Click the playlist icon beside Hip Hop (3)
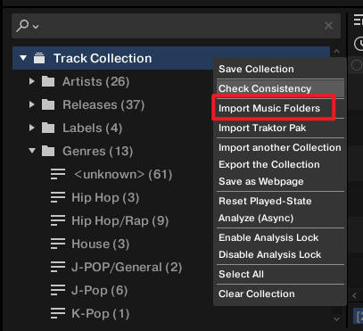The height and width of the screenshot is (331, 363). click(x=58, y=197)
